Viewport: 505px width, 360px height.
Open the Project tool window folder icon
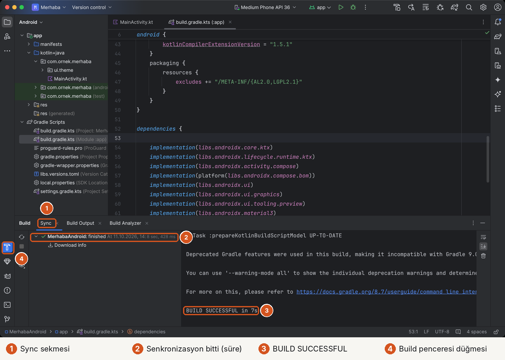[x=7, y=22]
